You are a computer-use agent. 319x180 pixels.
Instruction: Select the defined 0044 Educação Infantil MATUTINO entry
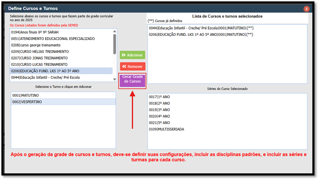(201, 28)
